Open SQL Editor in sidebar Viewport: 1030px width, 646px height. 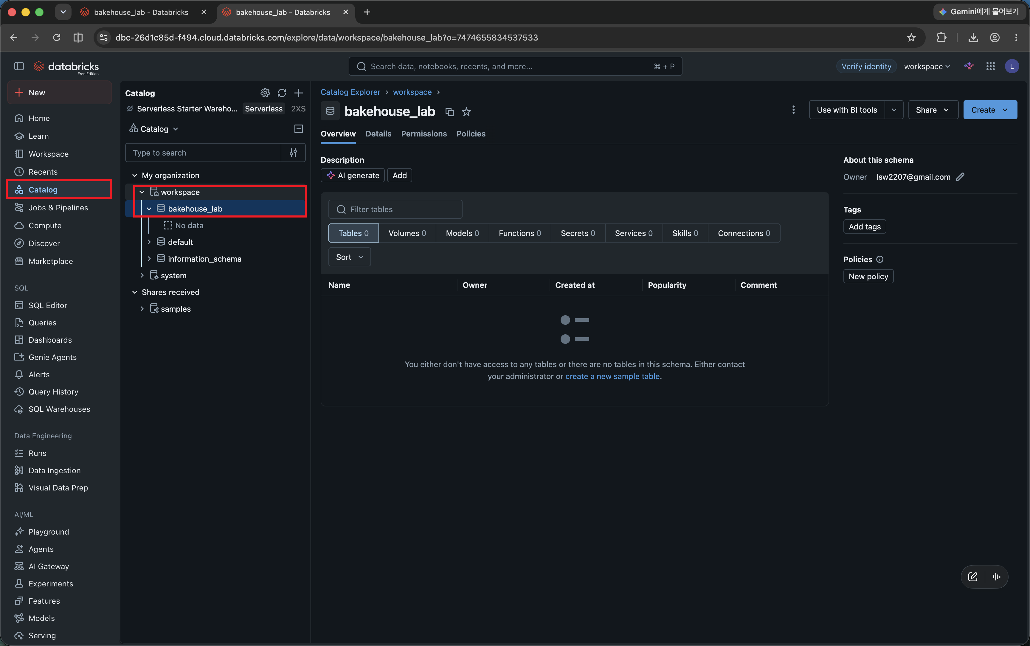[x=47, y=305]
